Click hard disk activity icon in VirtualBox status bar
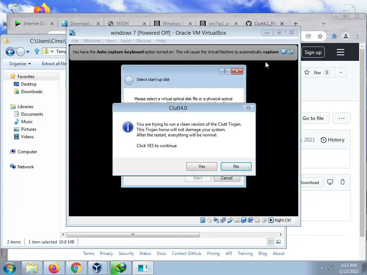367x275 pixels. click(203, 220)
